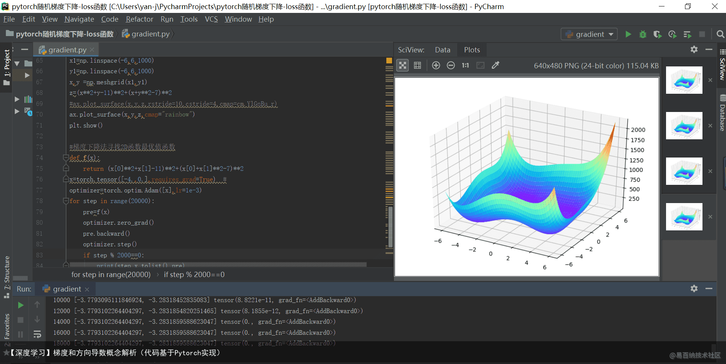Run the gradient configuration from the toolbar
The height and width of the screenshot is (364, 726).
click(628, 34)
